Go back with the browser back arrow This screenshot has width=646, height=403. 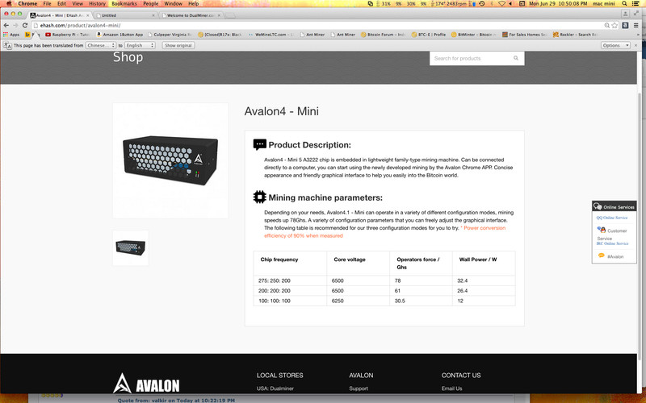[x=6, y=25]
